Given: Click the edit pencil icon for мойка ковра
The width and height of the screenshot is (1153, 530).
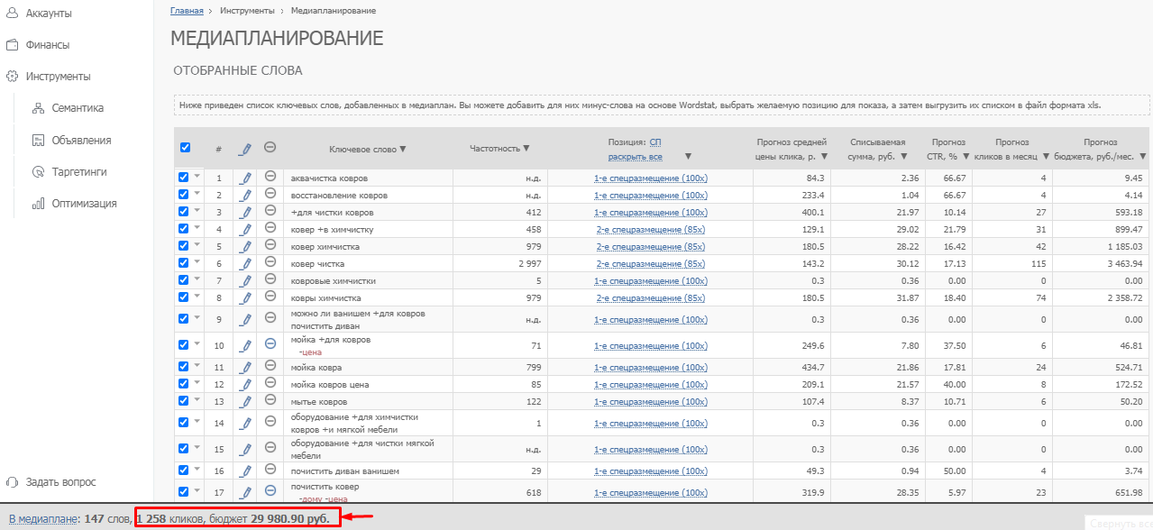Looking at the screenshot, I should coord(244,368).
